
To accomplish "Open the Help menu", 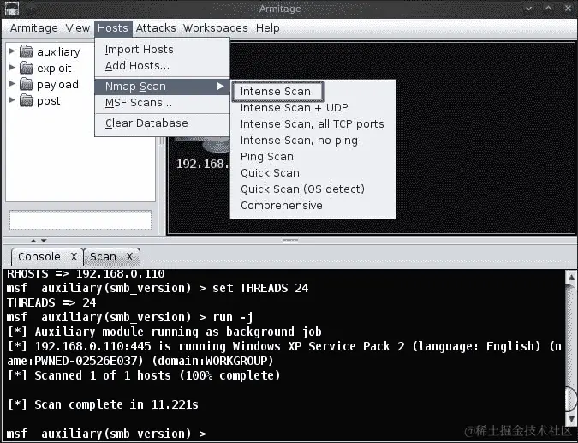I will click(268, 28).
